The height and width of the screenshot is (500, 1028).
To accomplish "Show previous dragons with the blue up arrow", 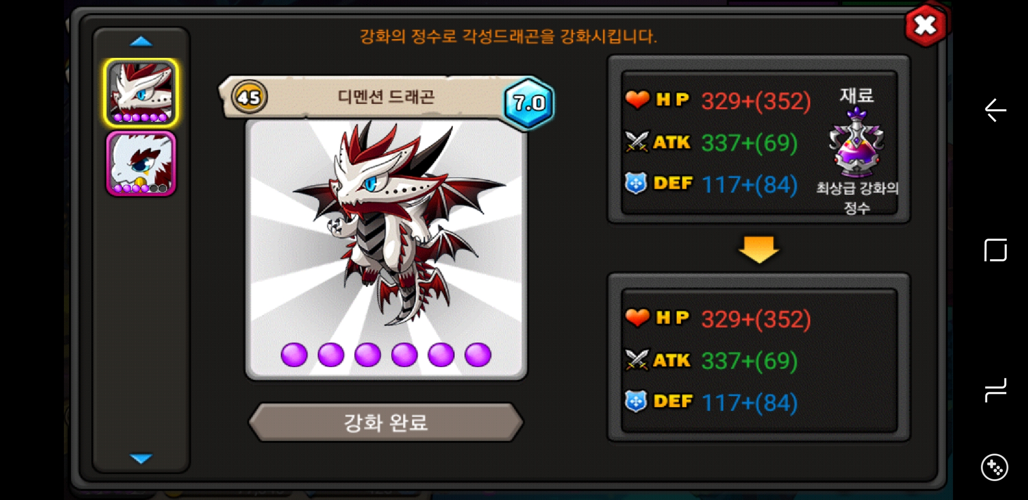I will (x=141, y=42).
